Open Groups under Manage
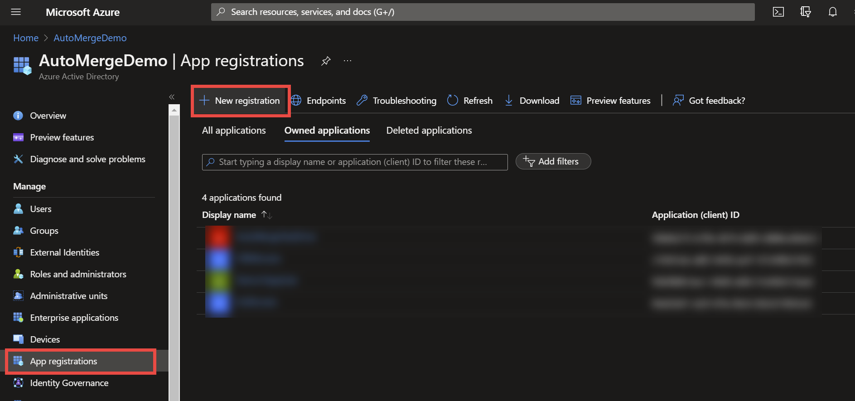The width and height of the screenshot is (855, 401). click(x=44, y=231)
